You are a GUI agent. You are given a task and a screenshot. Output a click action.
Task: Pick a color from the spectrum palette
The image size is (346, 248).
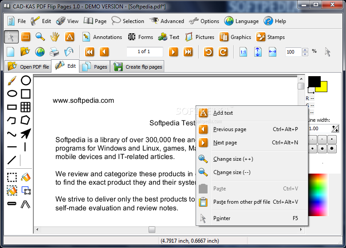pos(318,195)
